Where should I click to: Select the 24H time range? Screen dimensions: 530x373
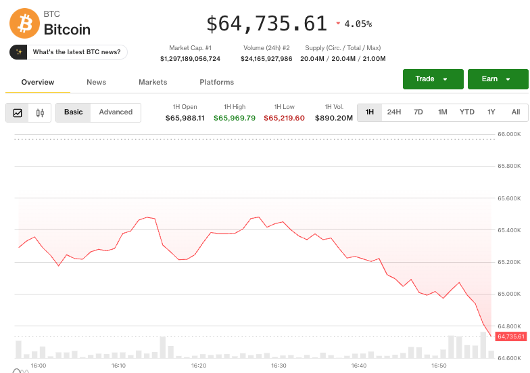coord(393,112)
